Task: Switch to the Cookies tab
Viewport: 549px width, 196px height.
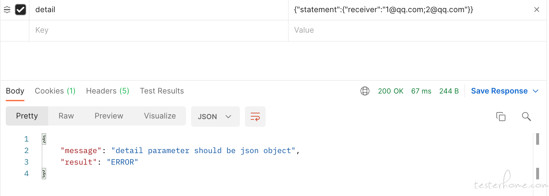Action: 55,91
